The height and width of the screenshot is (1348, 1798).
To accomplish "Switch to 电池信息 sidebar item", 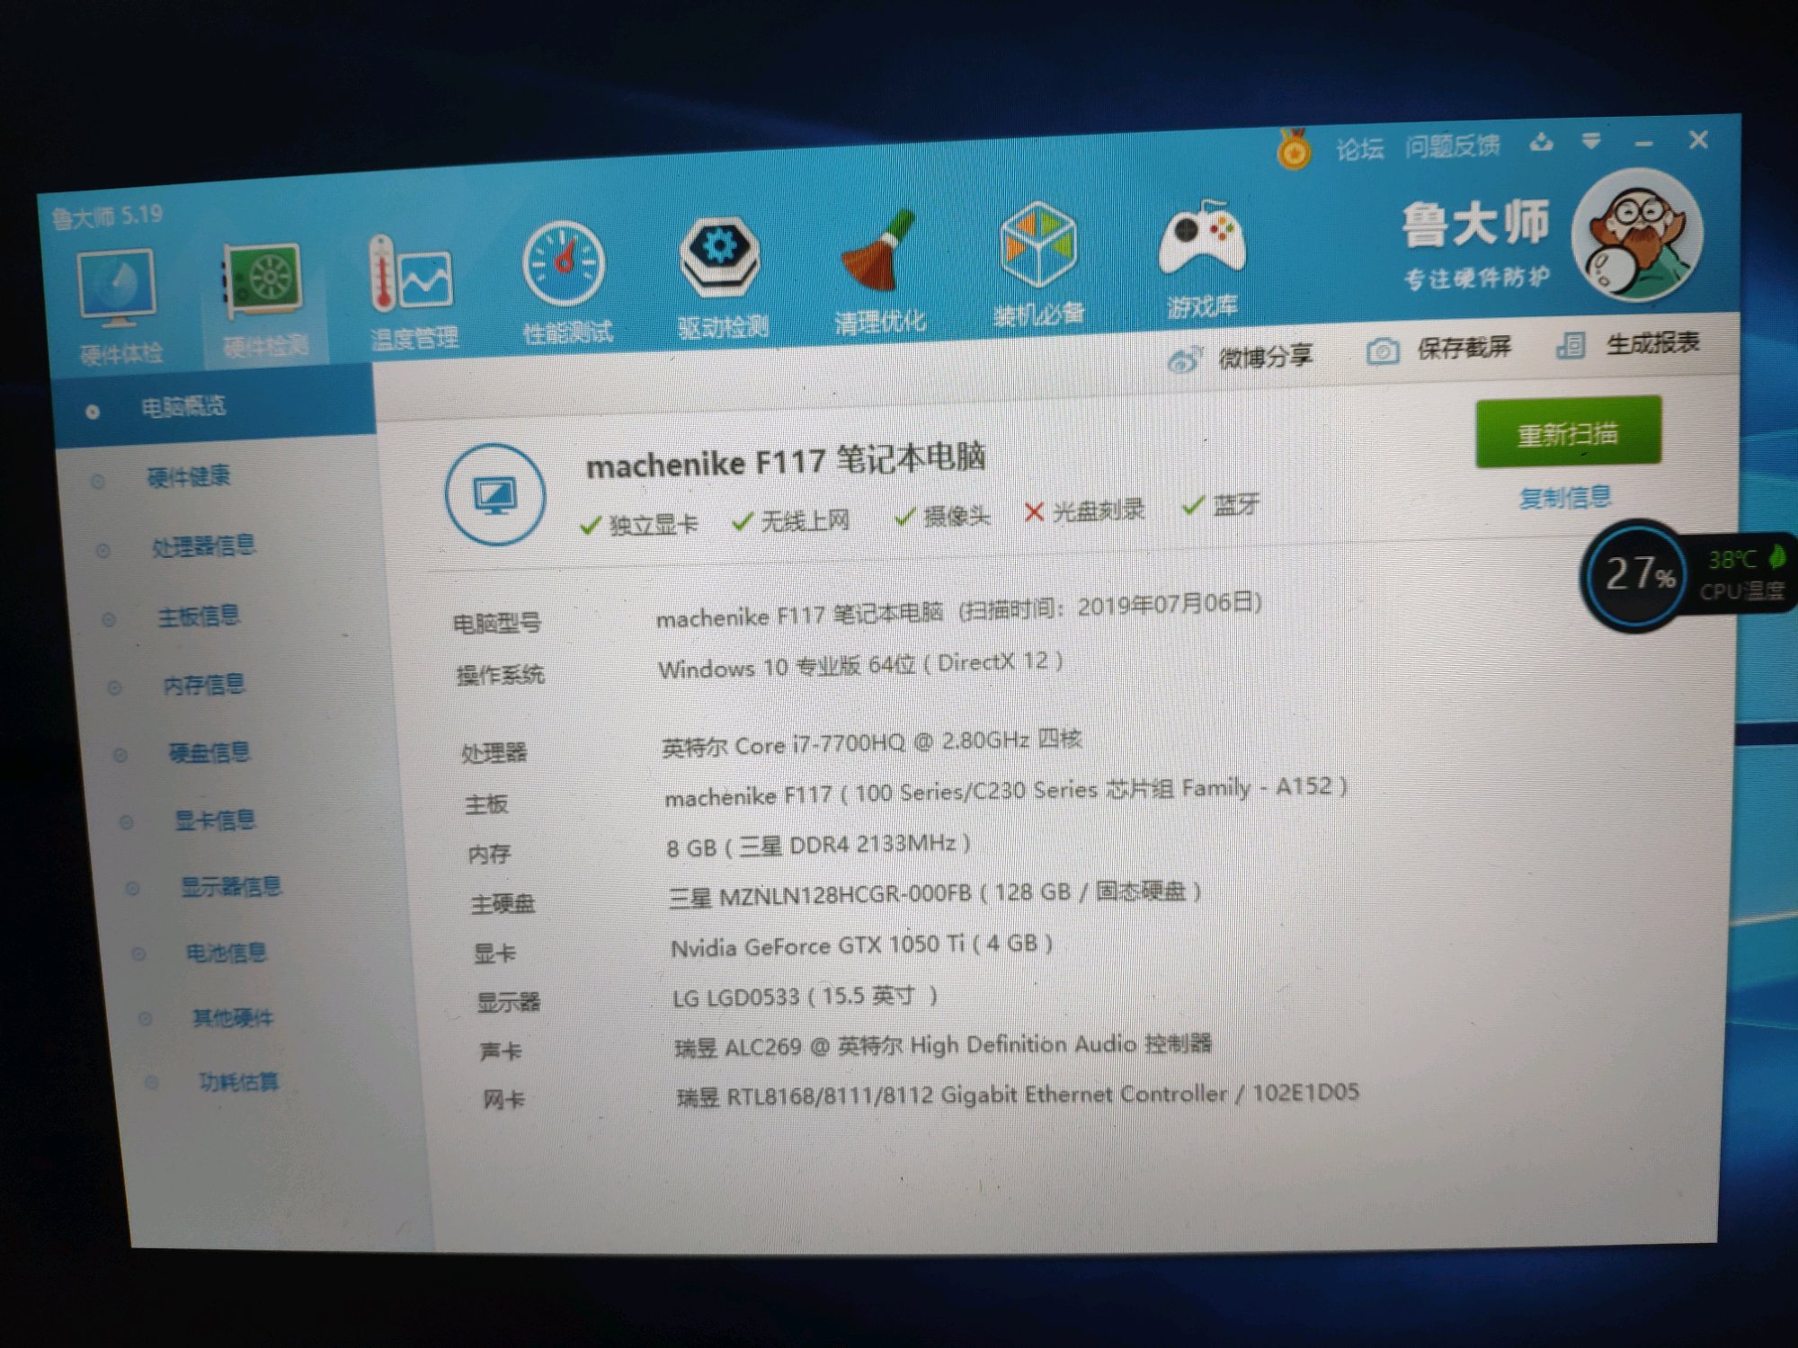I will click(225, 952).
